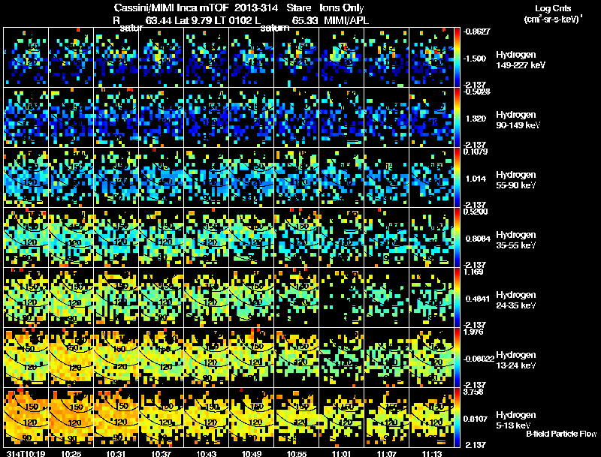Click the Hydrogen 5-13 keV color bar
Screen dimensions: 601x457
[457, 418]
